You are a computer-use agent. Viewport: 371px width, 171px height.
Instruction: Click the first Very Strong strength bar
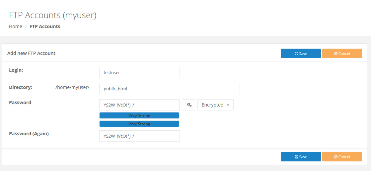(x=139, y=115)
